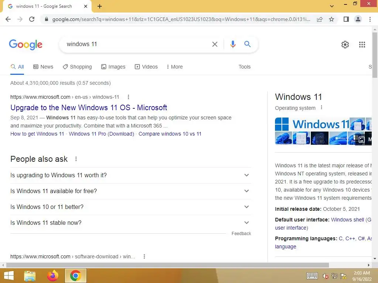This screenshot has width=378, height=283.
Task: Select the All results tab
Action: click(17, 67)
